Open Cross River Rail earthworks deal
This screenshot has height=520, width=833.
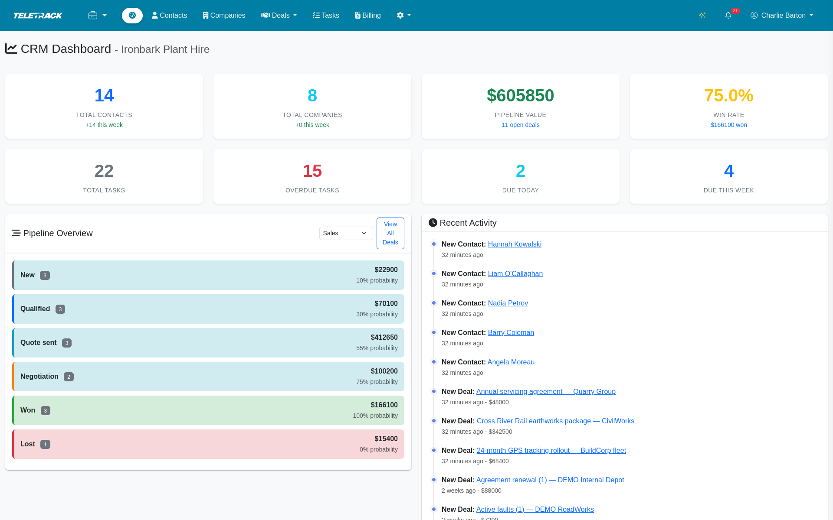tap(555, 421)
